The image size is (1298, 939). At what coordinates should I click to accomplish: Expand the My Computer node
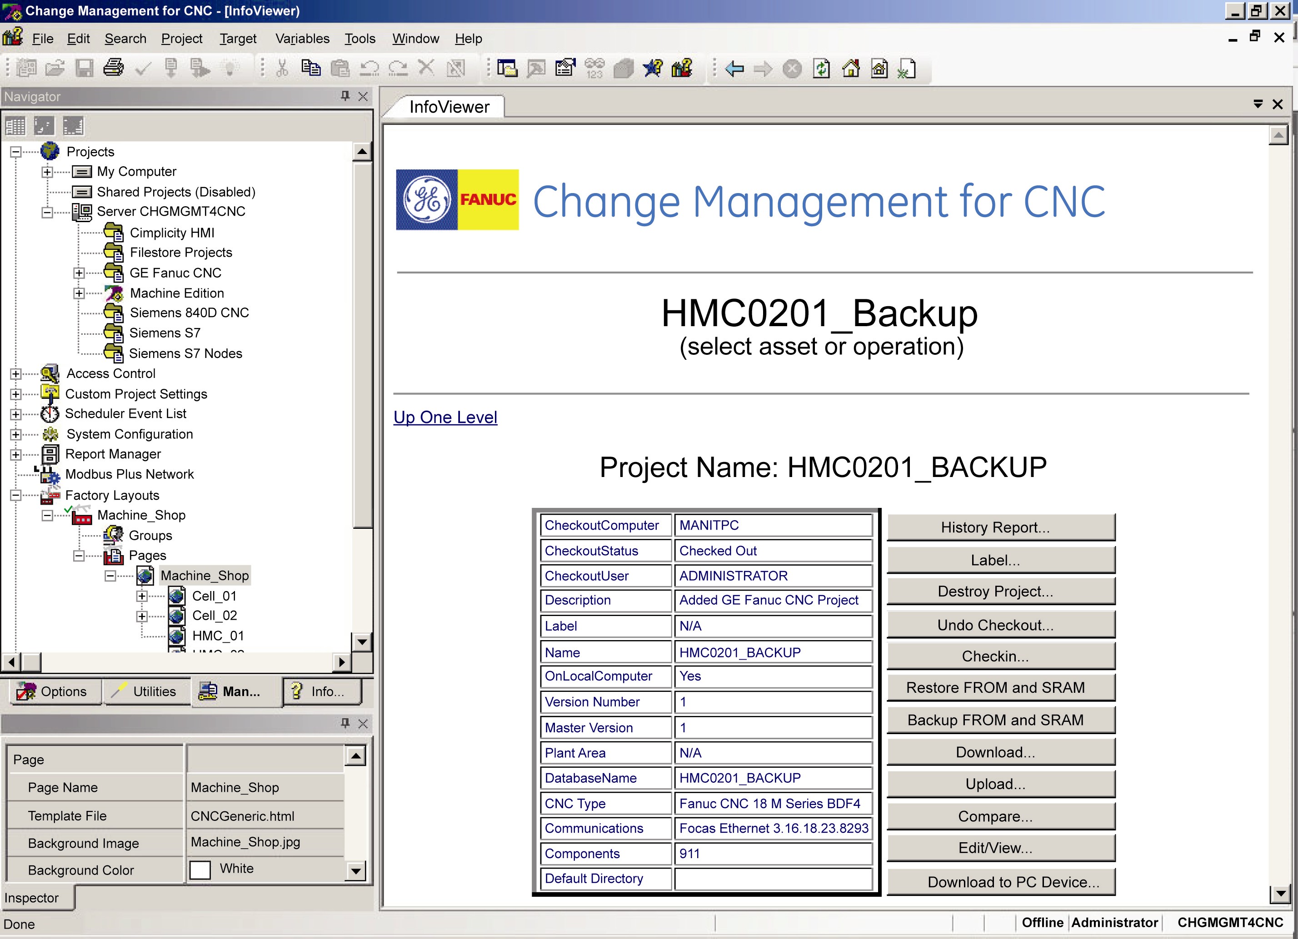coord(47,172)
